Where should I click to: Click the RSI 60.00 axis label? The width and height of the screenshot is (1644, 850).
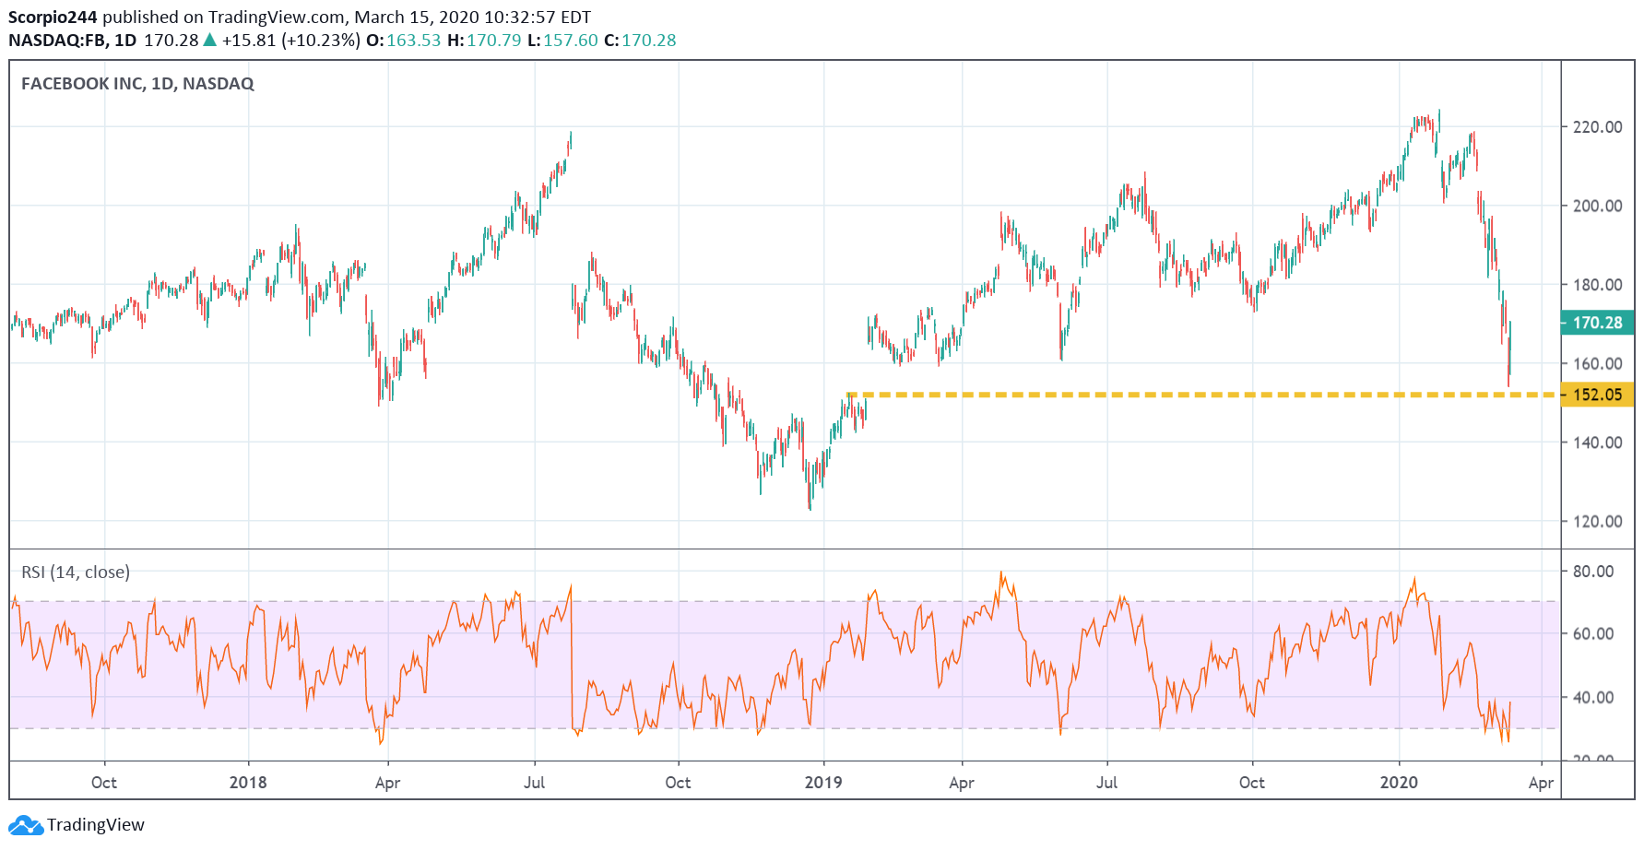(1593, 634)
